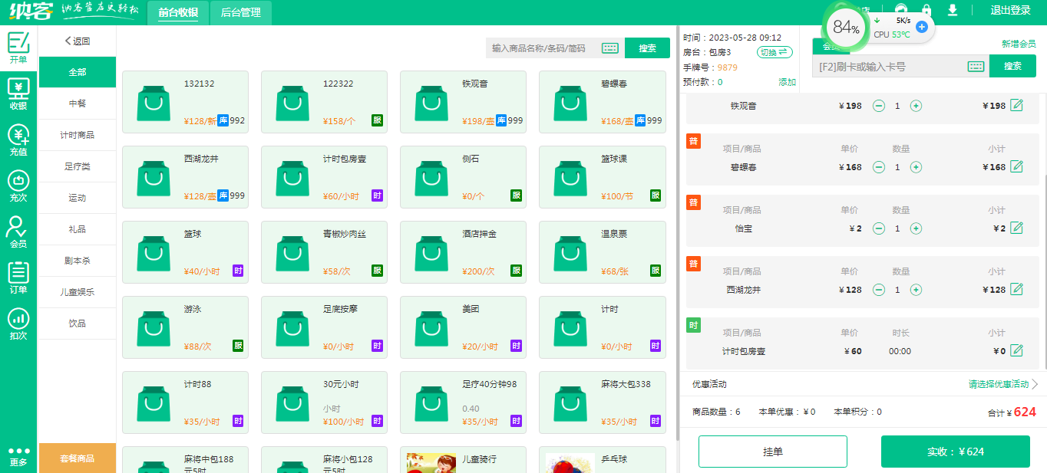Screen dimensions: 1047x473
Task: Decrease quantity of 怡宝 with minus
Action: [879, 228]
